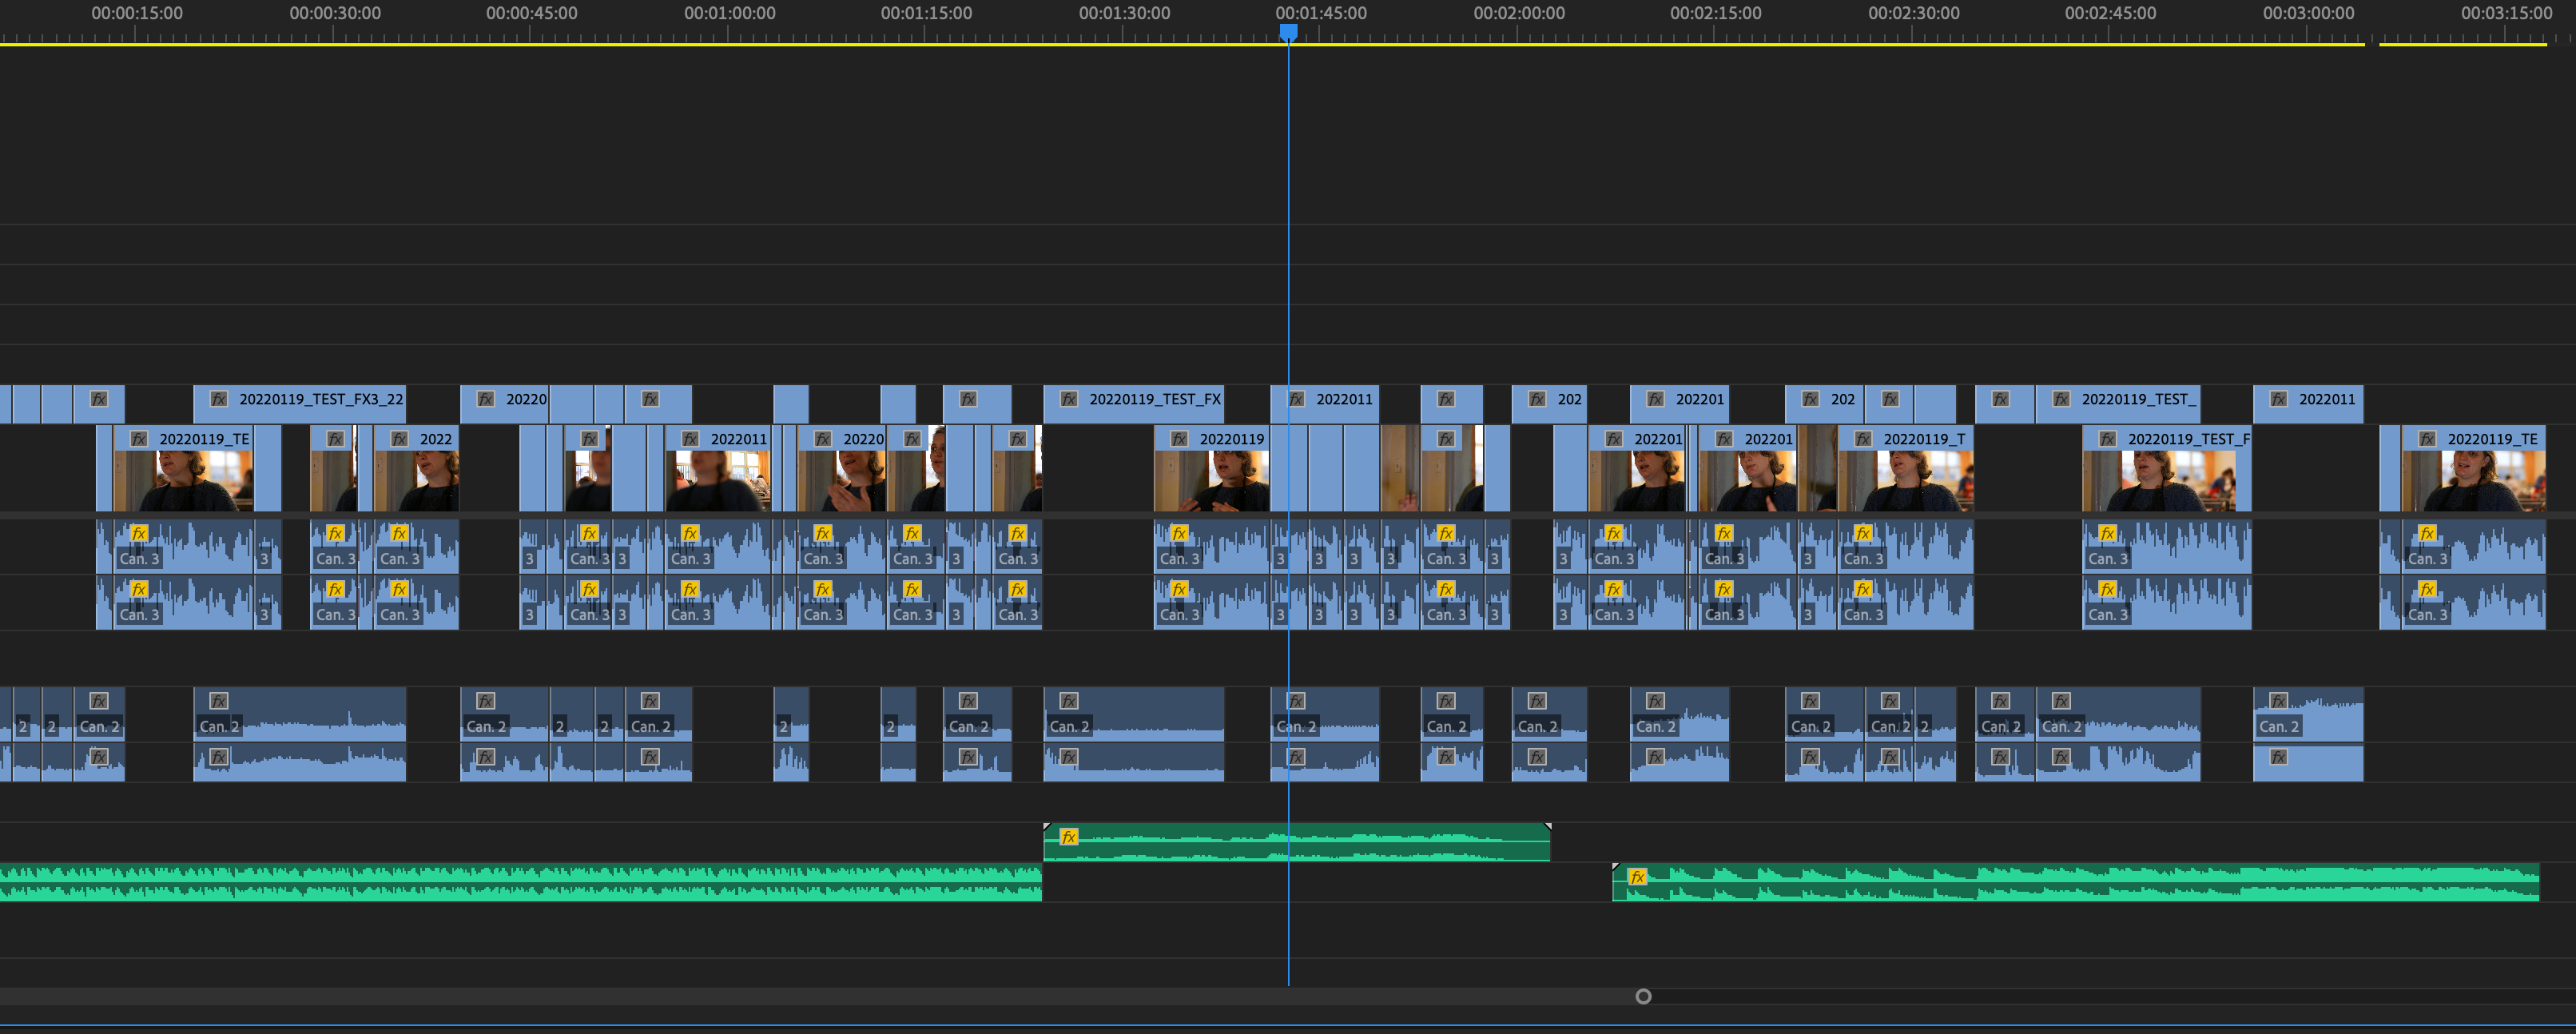This screenshot has height=1034, width=2576.
Task: Click fx badge on Can. 2 audio under 20220119_TEST_
Action: pyautogui.click(x=2062, y=701)
